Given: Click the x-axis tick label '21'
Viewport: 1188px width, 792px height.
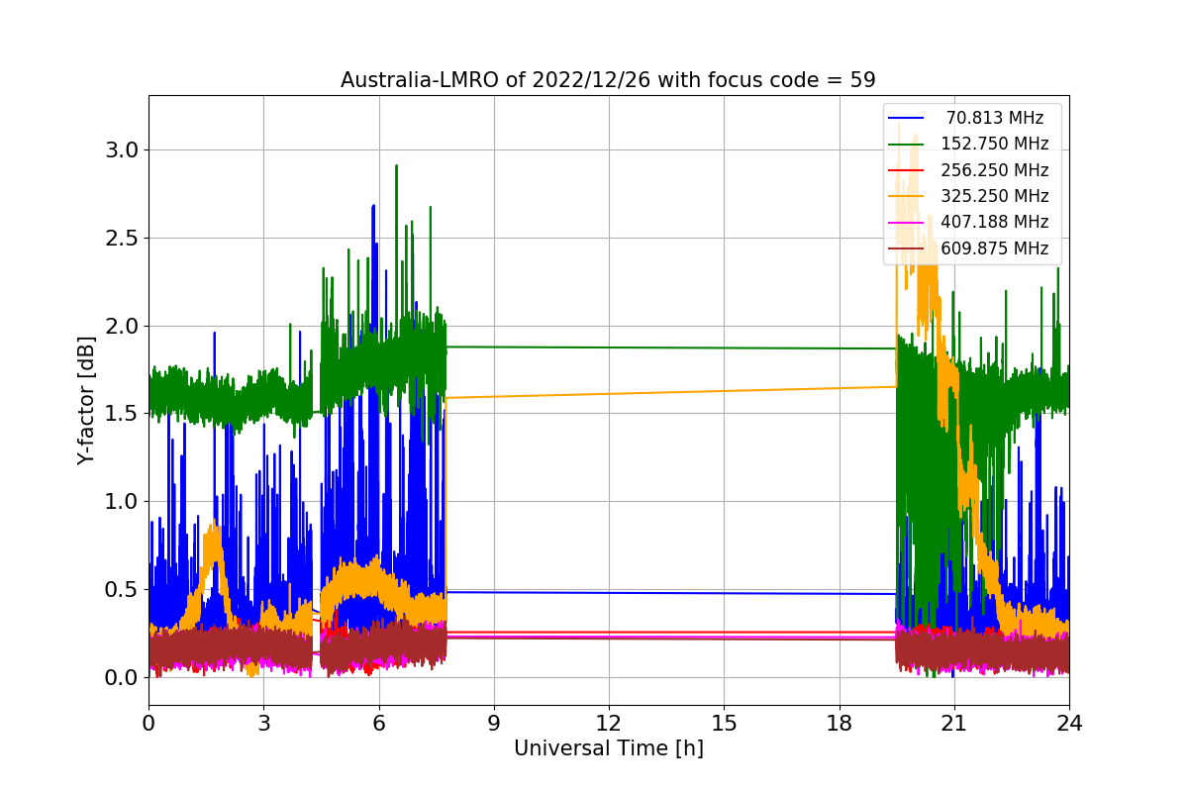Looking at the screenshot, I should tap(953, 723).
